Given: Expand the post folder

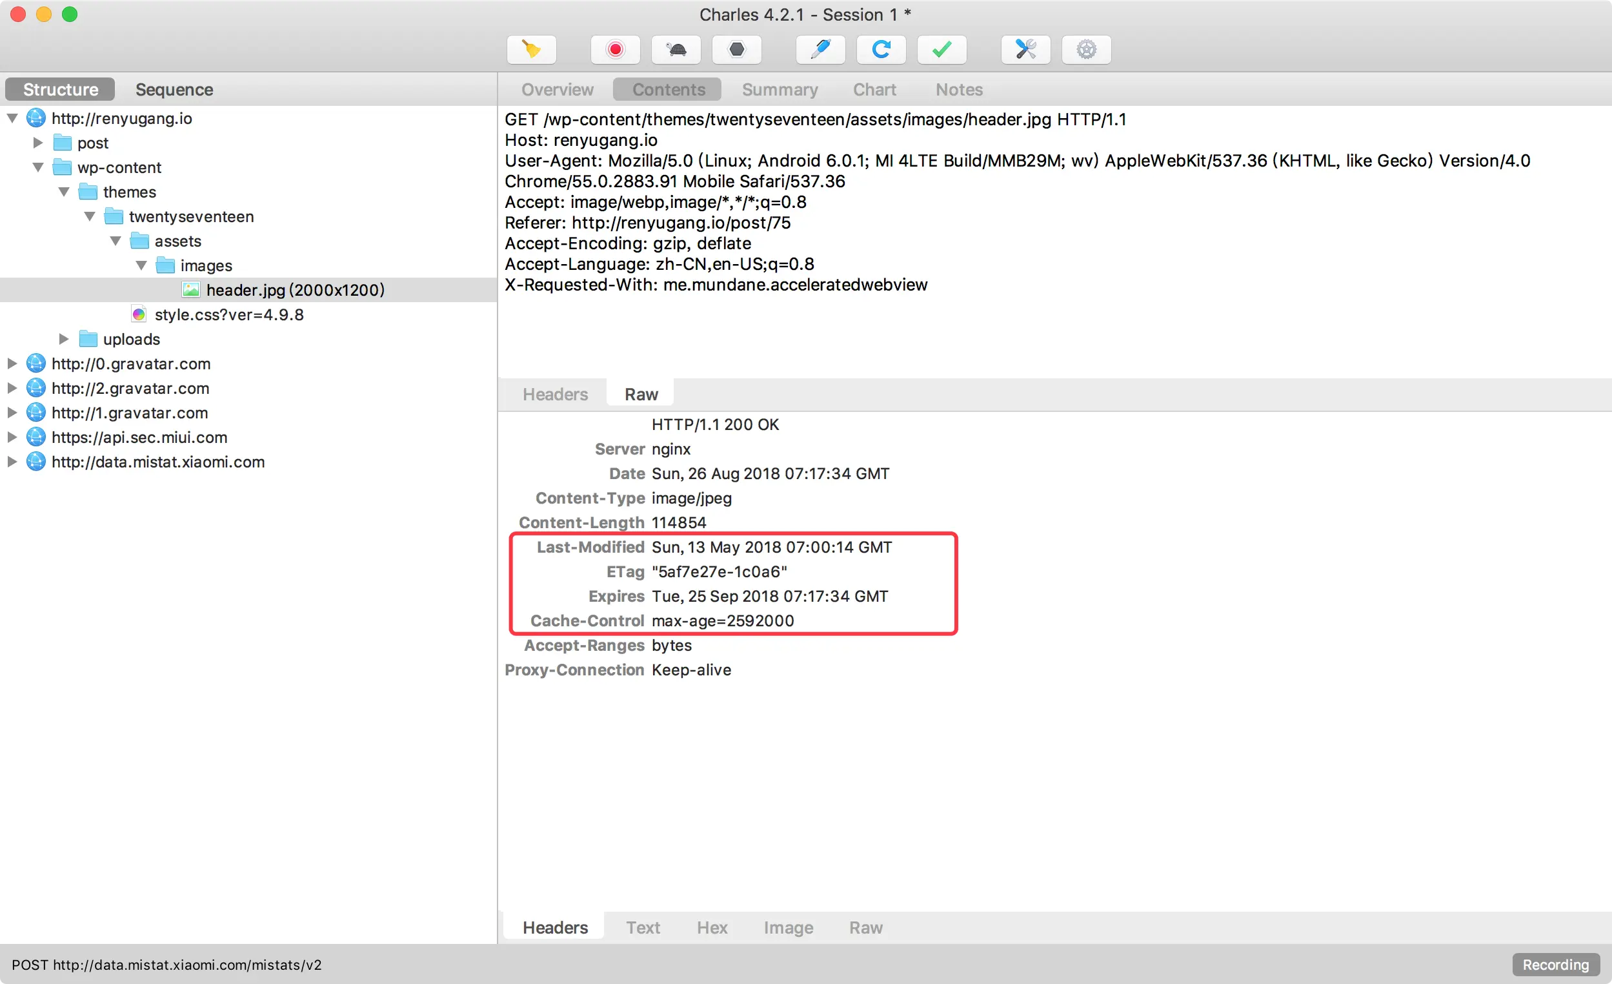Looking at the screenshot, I should click(38, 143).
